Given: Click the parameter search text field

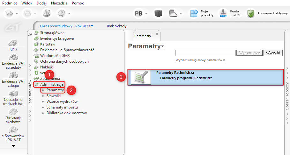Looking at the screenshot, I should pyautogui.click(x=205, y=53).
